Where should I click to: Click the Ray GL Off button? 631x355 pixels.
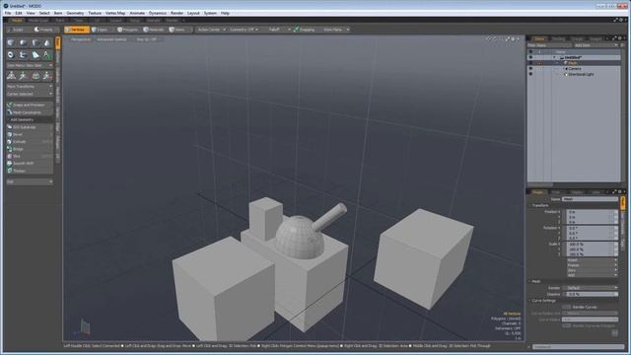point(147,39)
